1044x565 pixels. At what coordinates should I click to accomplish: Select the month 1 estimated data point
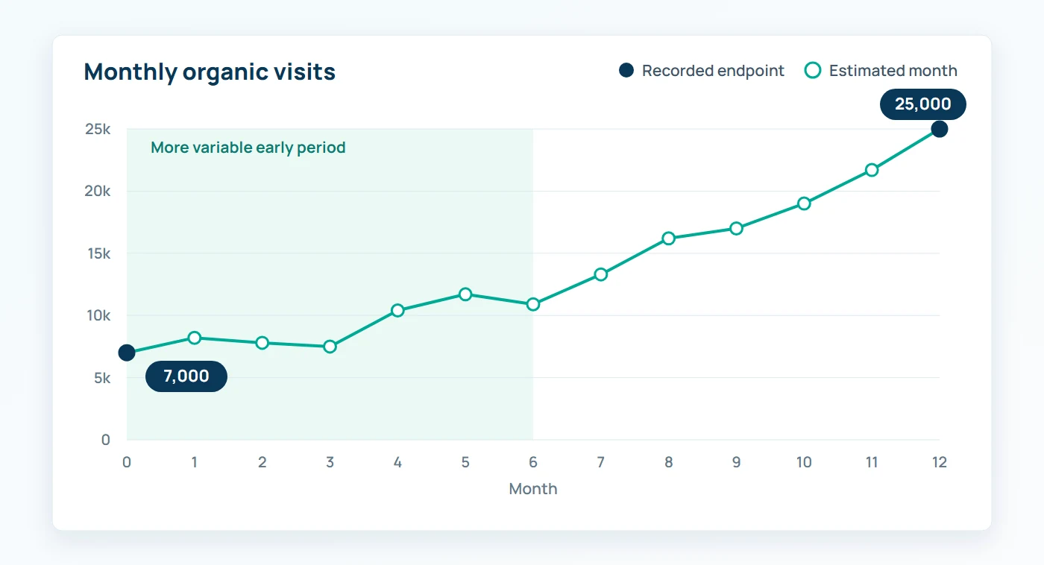tap(195, 338)
